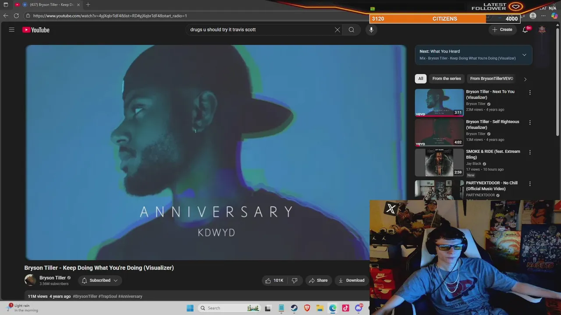
Task: Open Task View on the taskbar
Action: pos(268,308)
